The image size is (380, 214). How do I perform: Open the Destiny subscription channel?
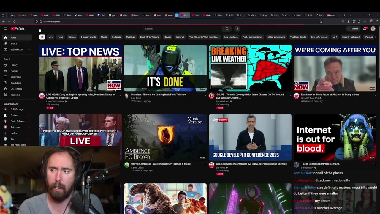[x=17, y=115]
